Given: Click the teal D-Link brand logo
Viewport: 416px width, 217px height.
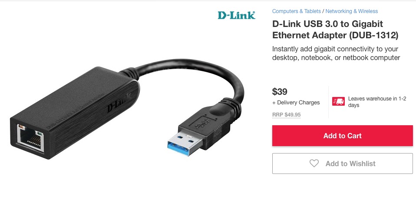Looking at the screenshot, I should pyautogui.click(x=236, y=15).
